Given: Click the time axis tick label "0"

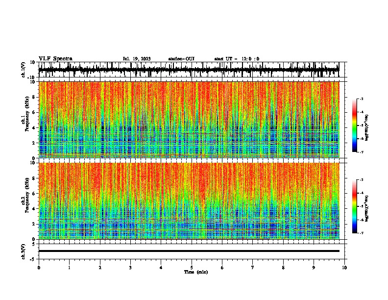Looking at the screenshot, I should 39,268.
